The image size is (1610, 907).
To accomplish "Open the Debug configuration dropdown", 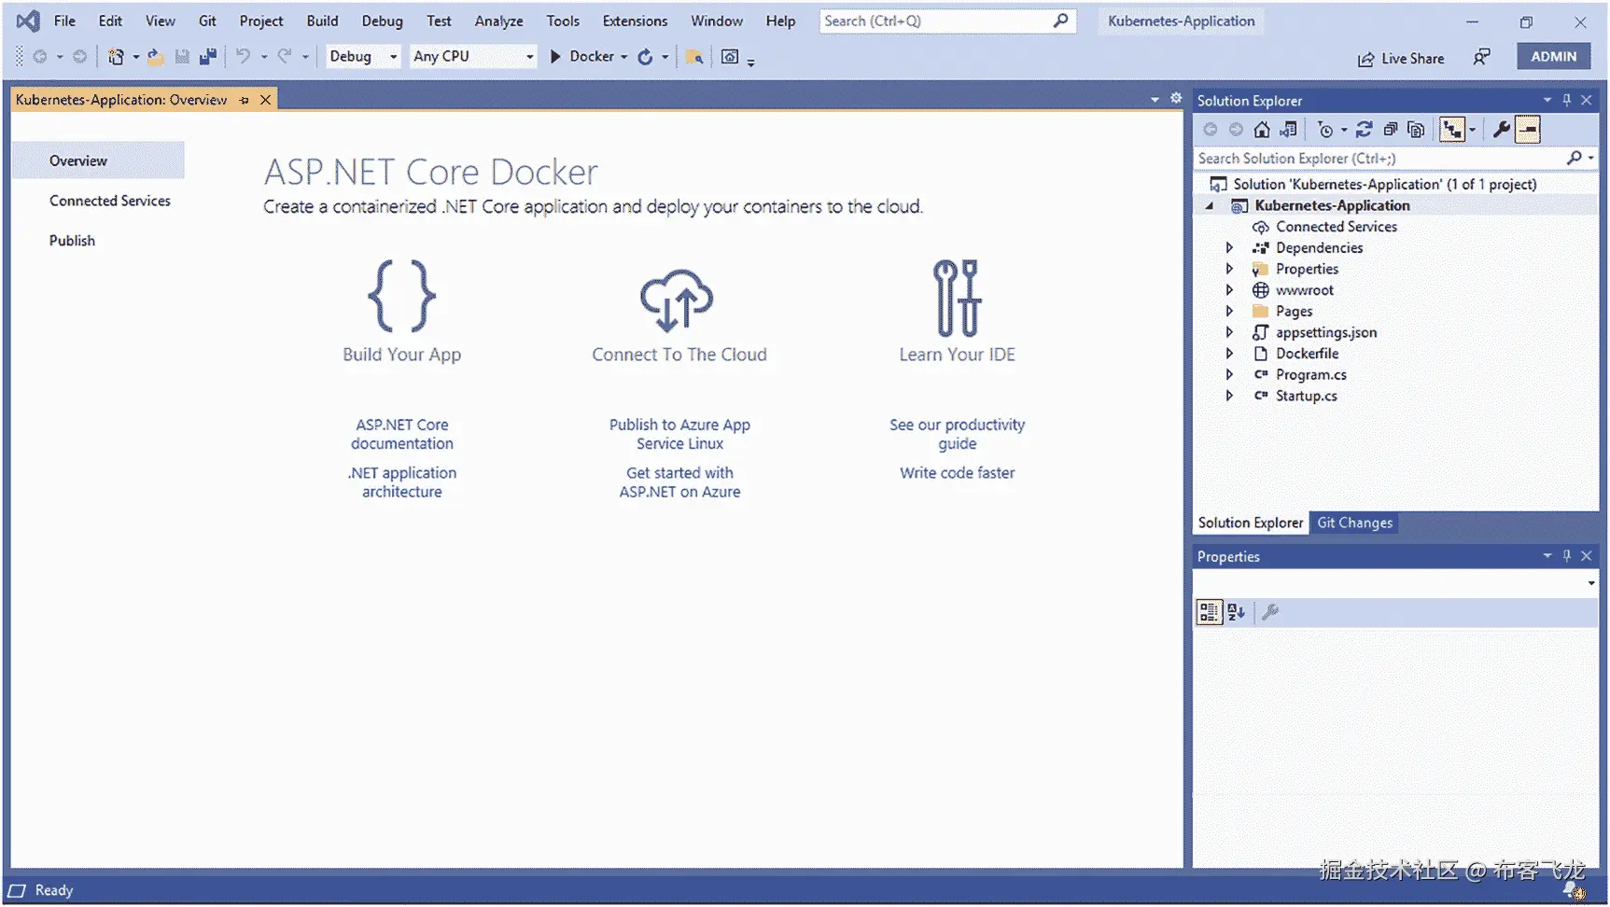I will click(x=363, y=57).
